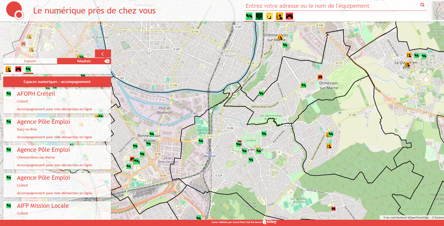Click the address search input field
Viewport: 444px width, 226px height.
(331, 6)
